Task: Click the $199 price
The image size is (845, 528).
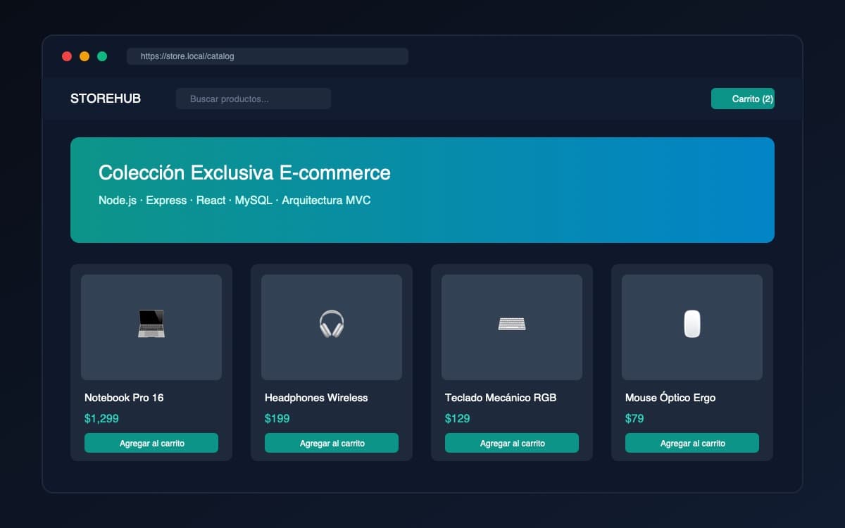Action: tap(277, 418)
